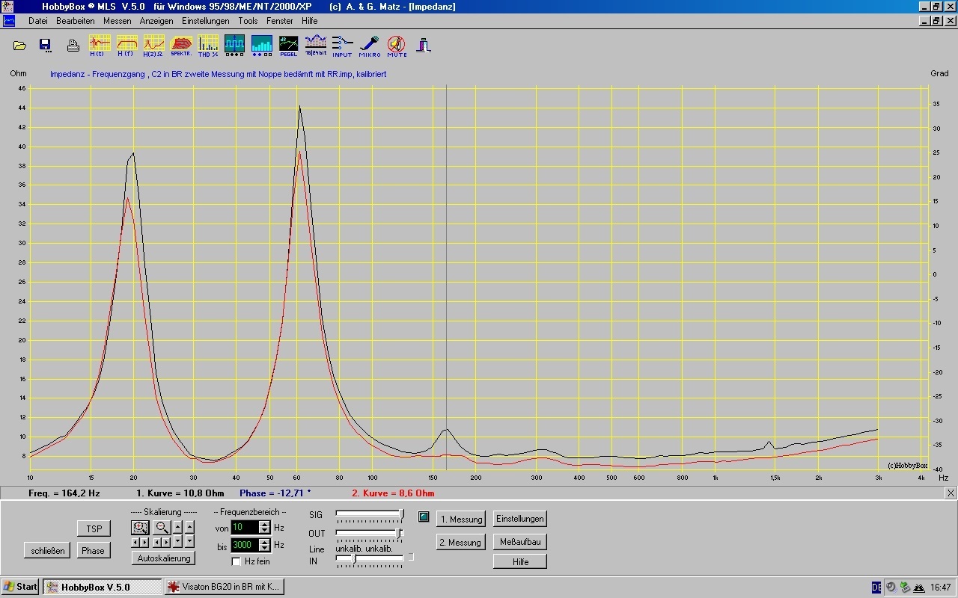Zoom in with the magnifier plus button
The width and height of the screenshot is (958, 598).
pyautogui.click(x=140, y=527)
